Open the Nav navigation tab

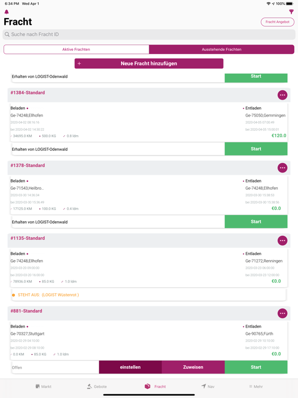tap(208, 386)
